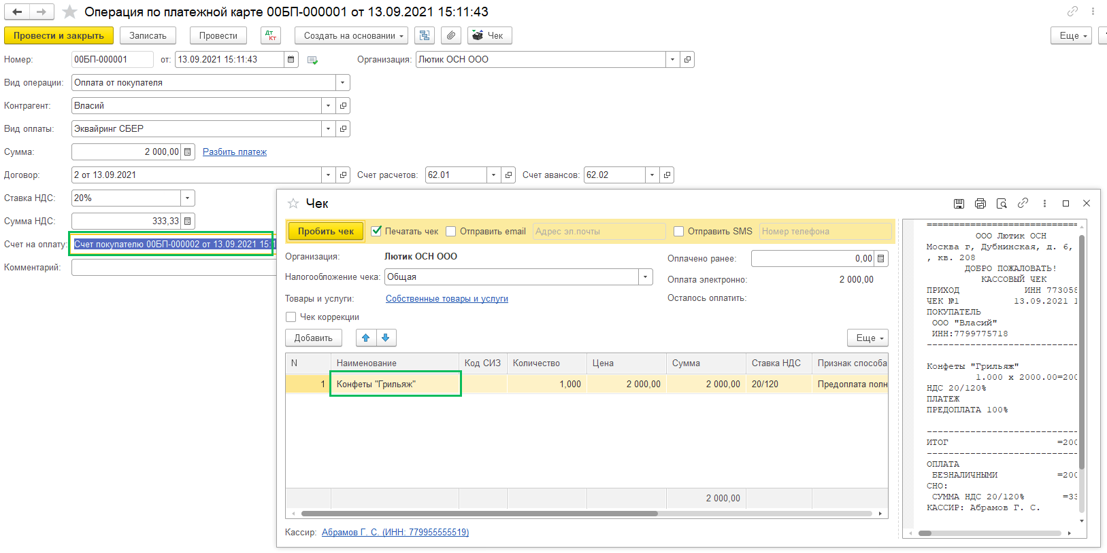Follow the Разбить платеж link
Viewport: 1107px width, 553px height.
coord(235,152)
